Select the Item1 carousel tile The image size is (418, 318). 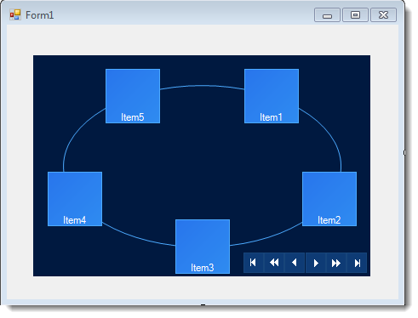click(x=272, y=96)
